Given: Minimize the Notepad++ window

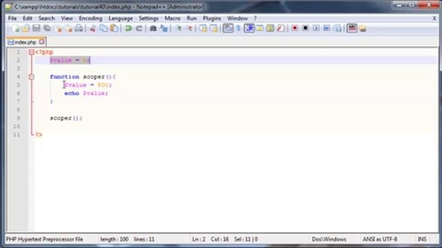Looking at the screenshot, I should (399, 5).
